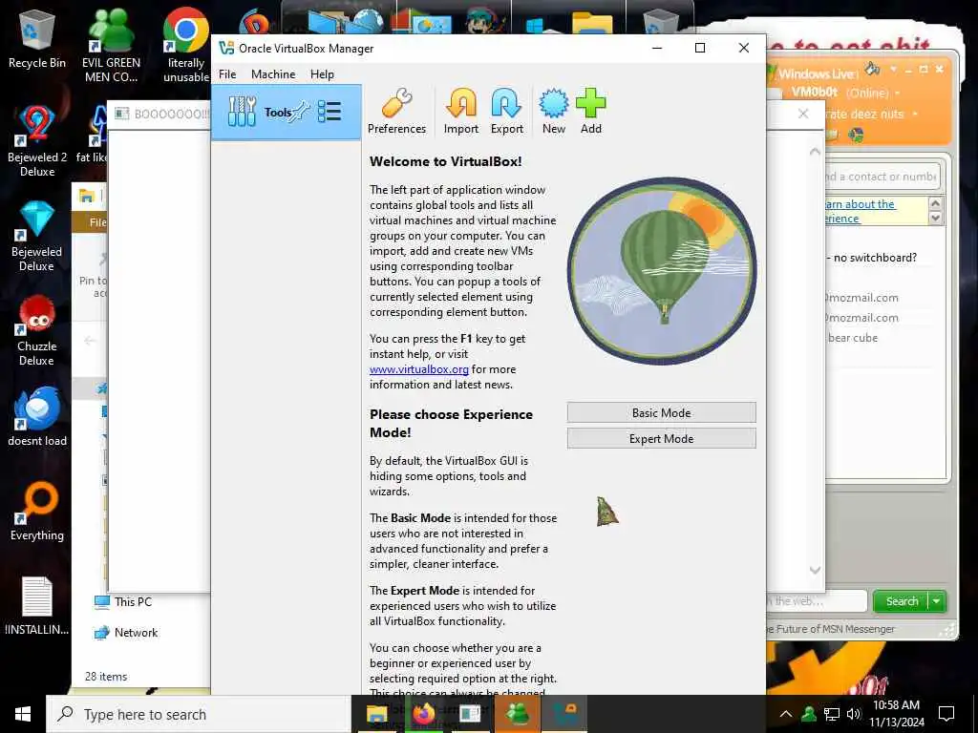Open the Help menu in VirtualBox

tap(322, 74)
